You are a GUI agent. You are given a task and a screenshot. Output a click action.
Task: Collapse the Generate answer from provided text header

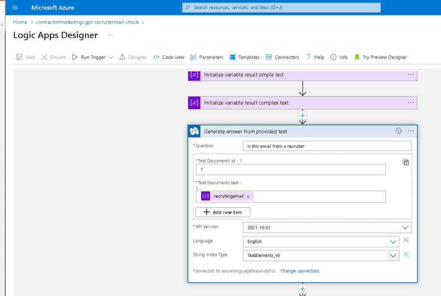[x=303, y=131]
